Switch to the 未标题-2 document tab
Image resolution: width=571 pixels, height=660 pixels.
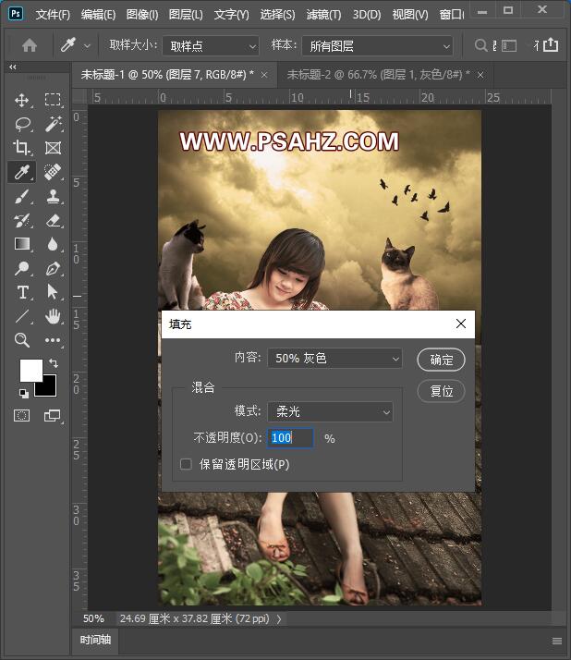(x=378, y=75)
